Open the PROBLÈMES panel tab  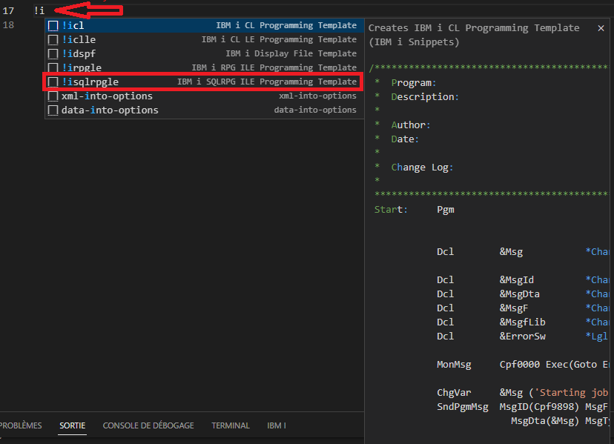tap(20, 425)
